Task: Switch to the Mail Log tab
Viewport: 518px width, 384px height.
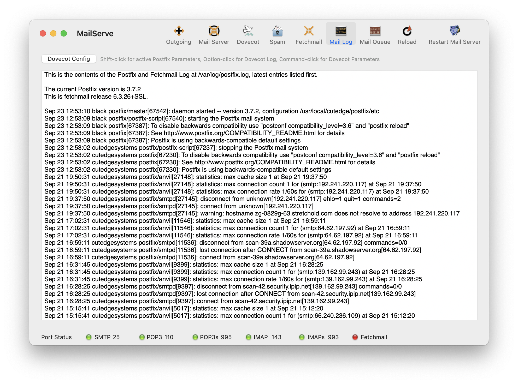Action: (x=341, y=34)
